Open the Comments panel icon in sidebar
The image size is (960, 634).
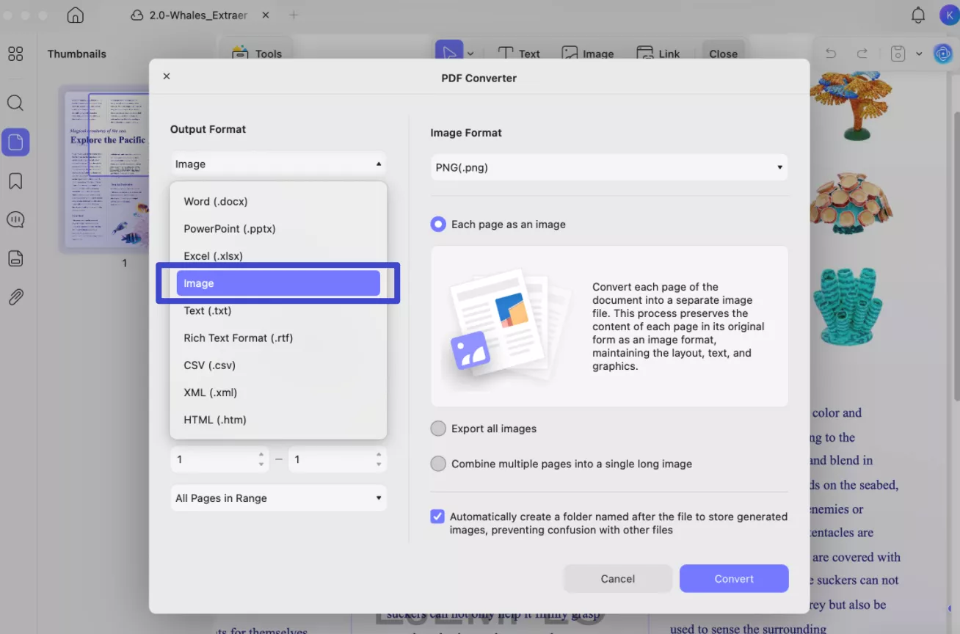coord(15,219)
